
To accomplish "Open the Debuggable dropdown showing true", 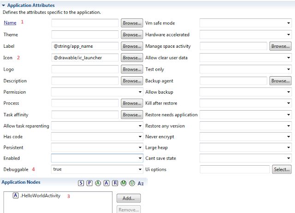I will 97,169.
